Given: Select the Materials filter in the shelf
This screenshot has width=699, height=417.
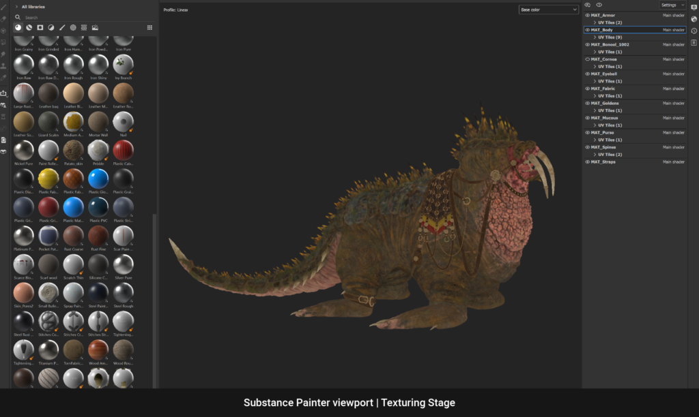Looking at the screenshot, I should coord(18,27).
